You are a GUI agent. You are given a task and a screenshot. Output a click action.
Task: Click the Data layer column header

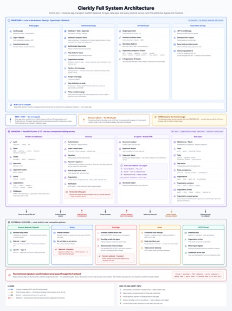pyautogui.click(x=198, y=137)
